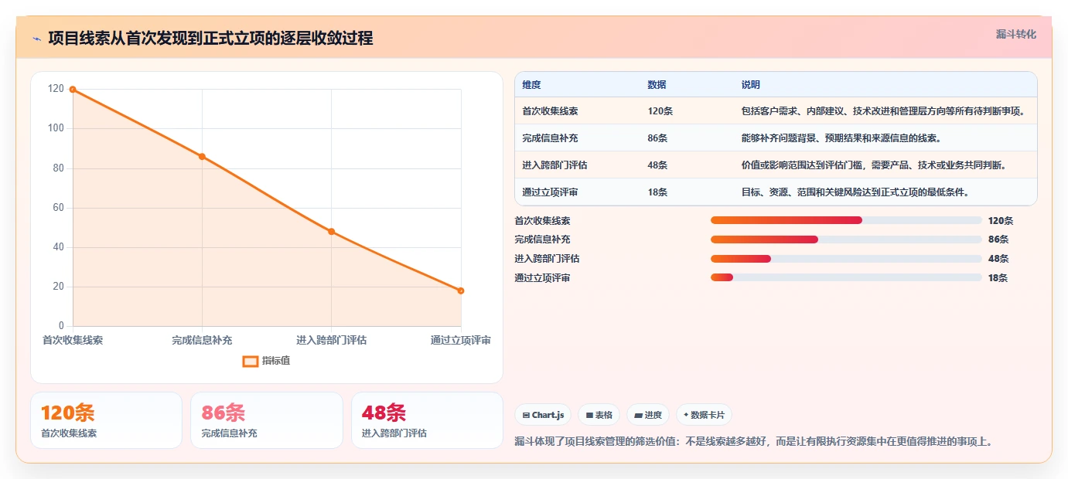Click the 120条 cell in the table
The image size is (1068, 479).
tap(660, 111)
